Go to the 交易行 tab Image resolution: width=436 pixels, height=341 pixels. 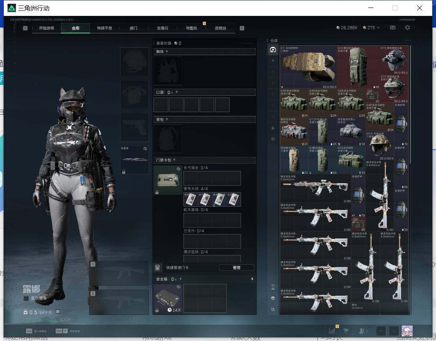click(162, 28)
